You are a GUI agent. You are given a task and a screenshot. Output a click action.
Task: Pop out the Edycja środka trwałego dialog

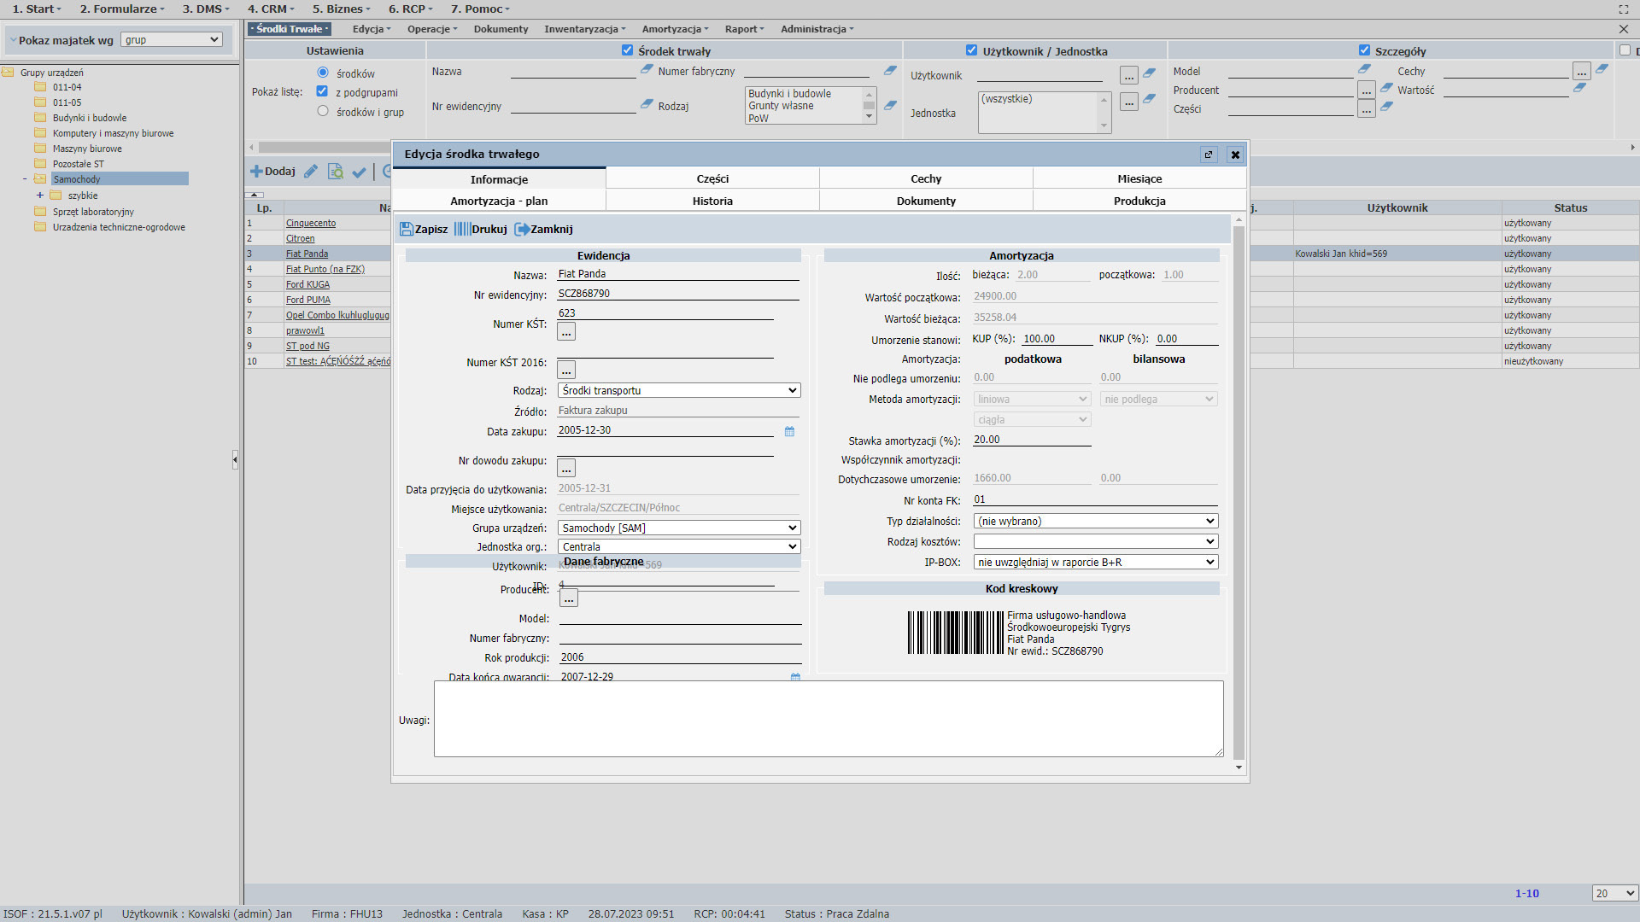click(1209, 155)
